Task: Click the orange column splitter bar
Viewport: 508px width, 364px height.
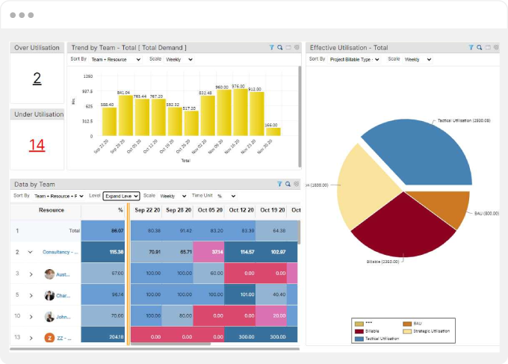Action: pos(128,274)
